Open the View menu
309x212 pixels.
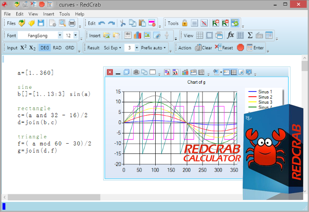33,14
